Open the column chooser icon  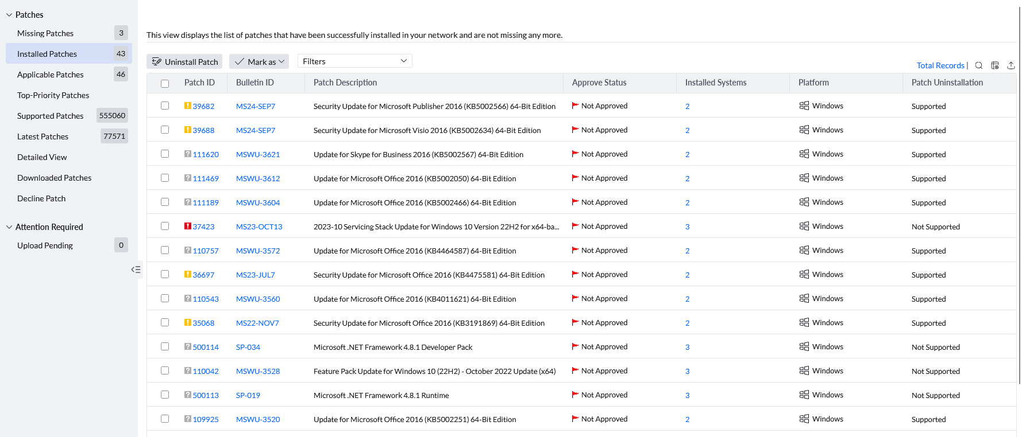pyautogui.click(x=995, y=65)
